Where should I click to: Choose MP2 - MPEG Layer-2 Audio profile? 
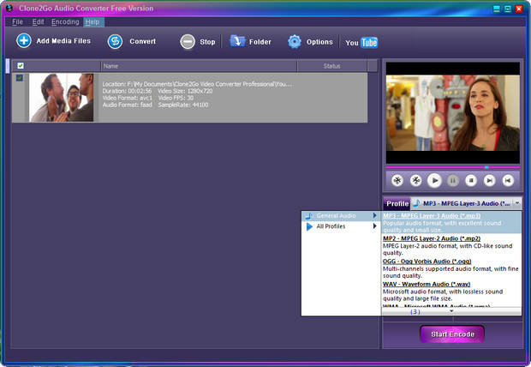click(x=451, y=245)
